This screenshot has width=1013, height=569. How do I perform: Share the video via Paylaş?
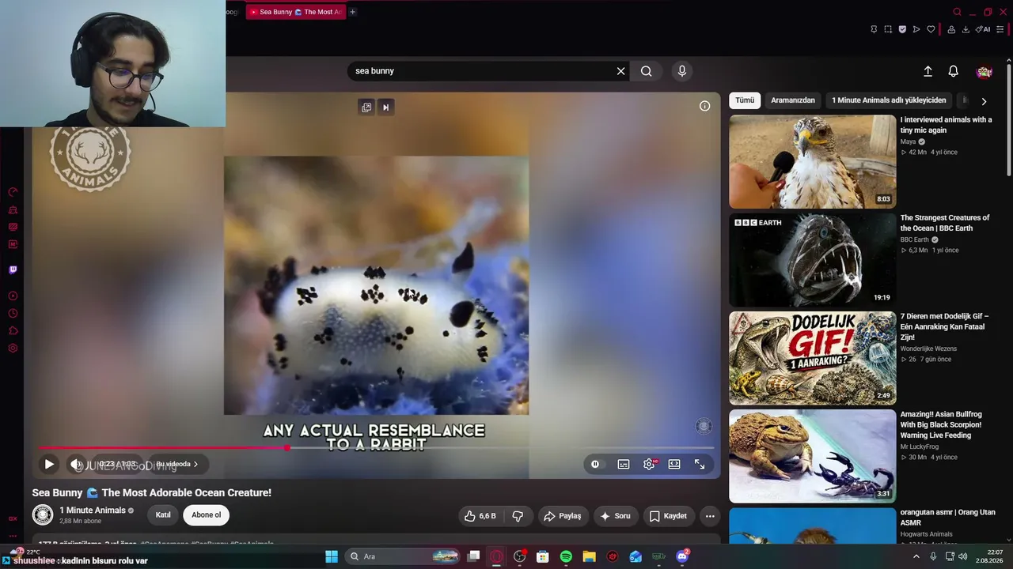tap(563, 516)
